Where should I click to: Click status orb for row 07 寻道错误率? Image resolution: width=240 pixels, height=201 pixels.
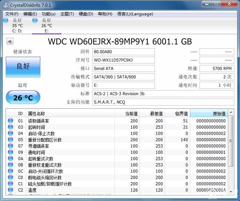pyautogui.click(x=10, y=146)
